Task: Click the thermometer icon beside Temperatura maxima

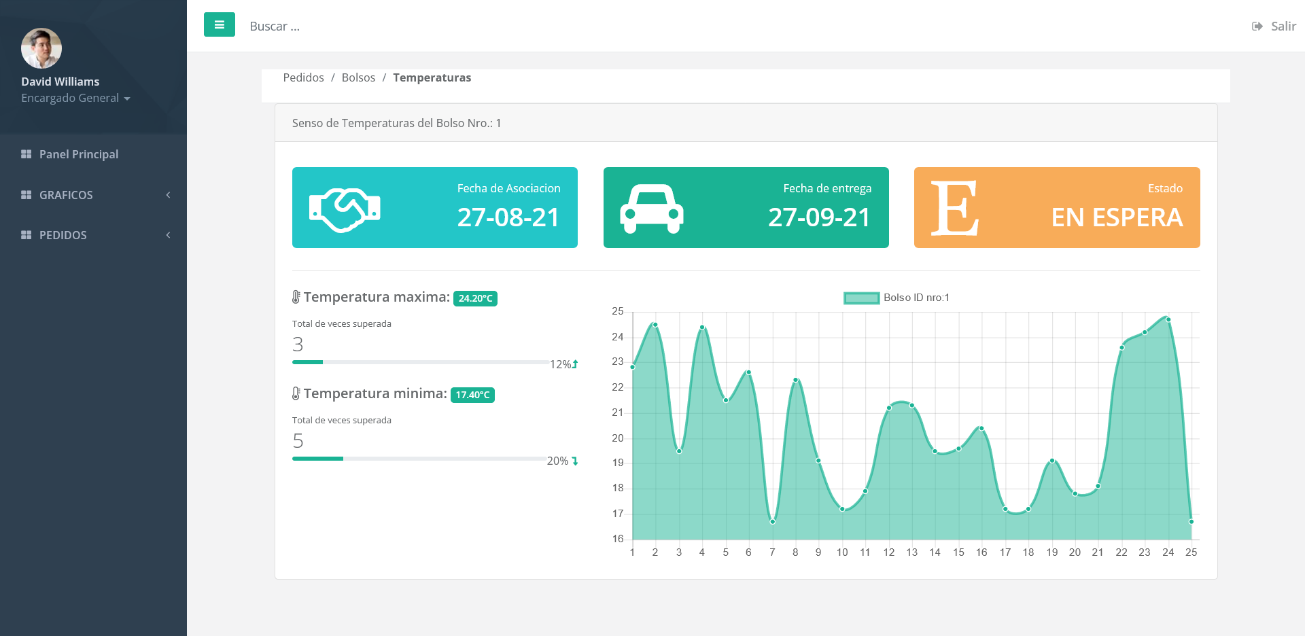Action: point(296,297)
